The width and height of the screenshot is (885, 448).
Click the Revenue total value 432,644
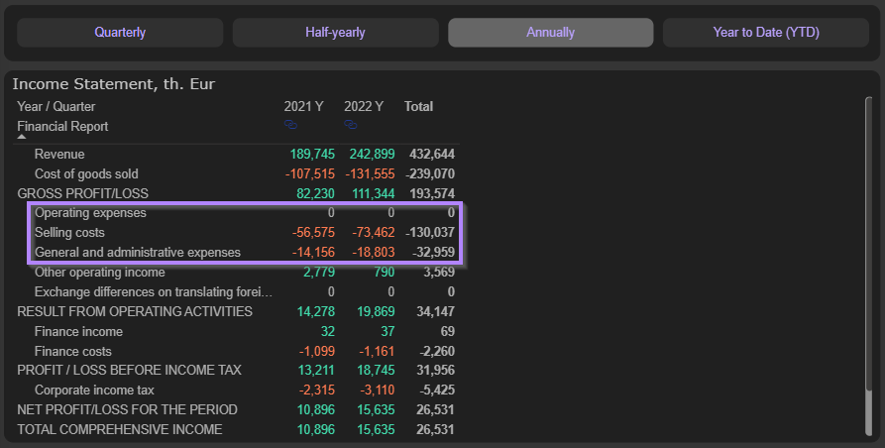(432, 155)
